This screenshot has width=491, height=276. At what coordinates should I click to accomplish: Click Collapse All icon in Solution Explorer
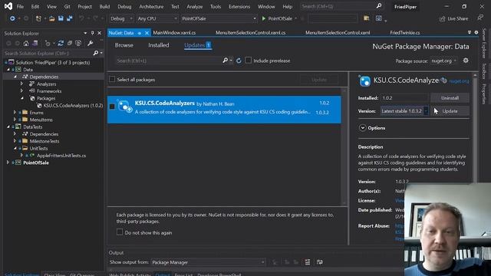[70, 43]
